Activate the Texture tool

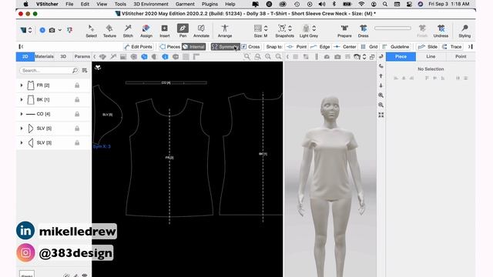point(109,31)
